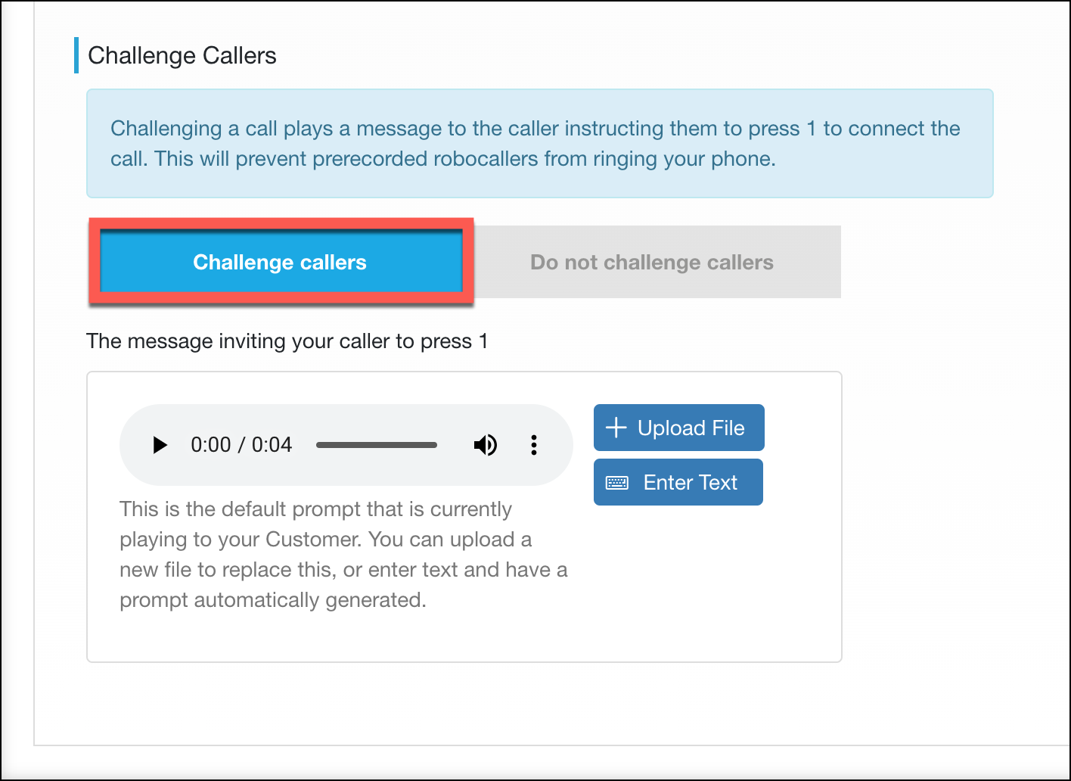Screen dimensions: 1071x781
Task: Click the 0:00 / 0:04 time display
Action: pyautogui.click(x=241, y=445)
